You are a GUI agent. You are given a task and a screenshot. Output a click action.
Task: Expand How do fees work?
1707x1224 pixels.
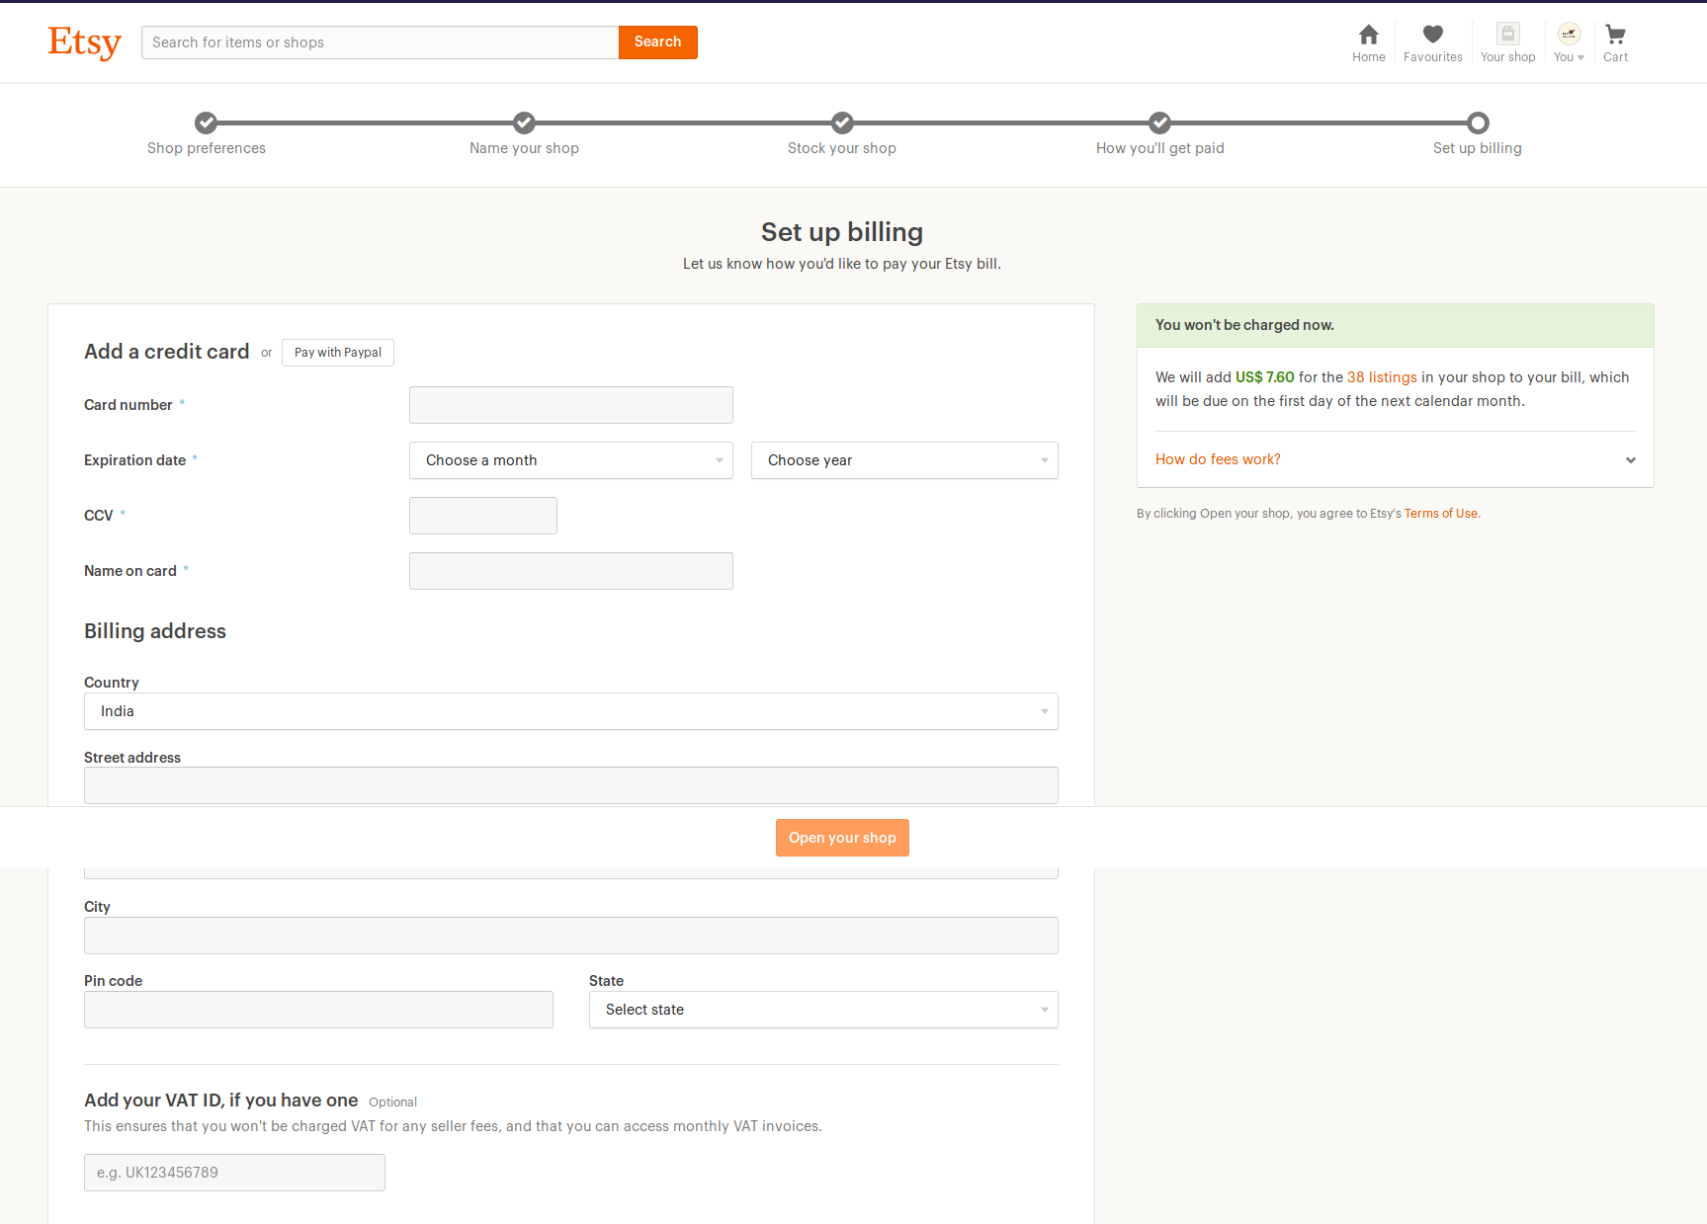pyautogui.click(x=1218, y=459)
